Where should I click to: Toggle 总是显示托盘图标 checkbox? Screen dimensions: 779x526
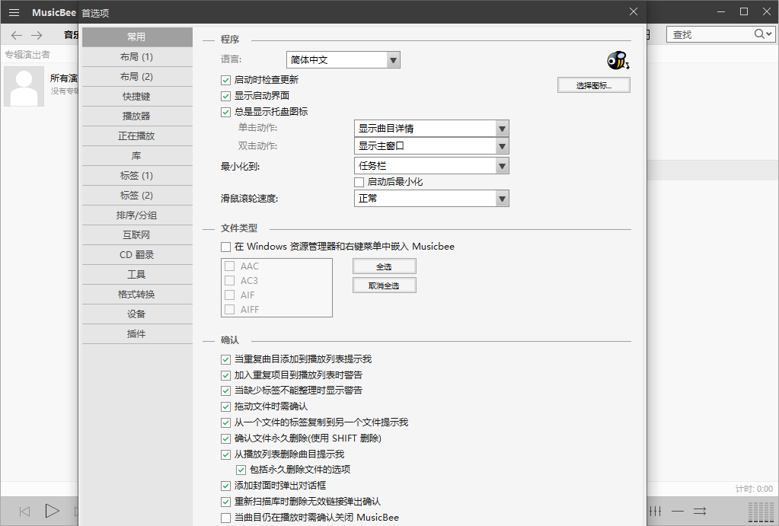[x=225, y=112]
